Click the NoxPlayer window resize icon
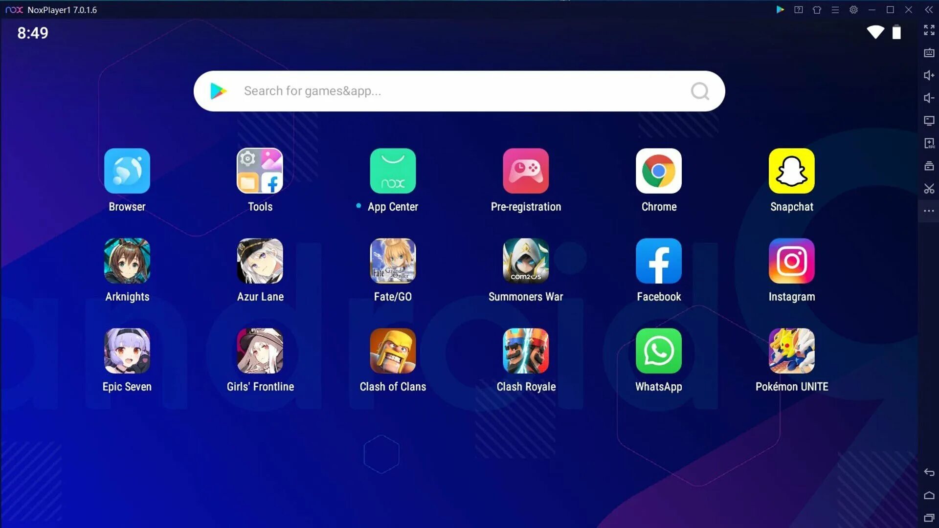Screen dimensions: 939x528 tap(890, 10)
